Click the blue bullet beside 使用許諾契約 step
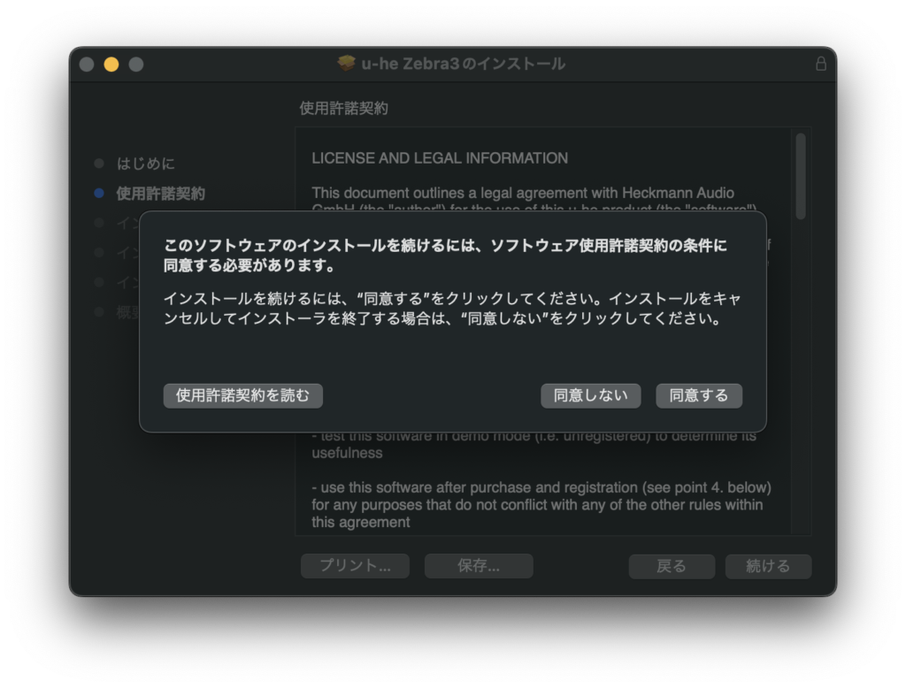Screen dimensions: 906x688 (99, 194)
